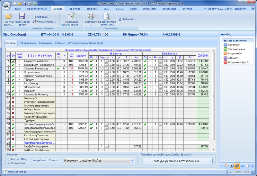Screen dimensions: 257x176
Task: Open the Τοπογραφικού sheet tab
Action: pos(27,43)
